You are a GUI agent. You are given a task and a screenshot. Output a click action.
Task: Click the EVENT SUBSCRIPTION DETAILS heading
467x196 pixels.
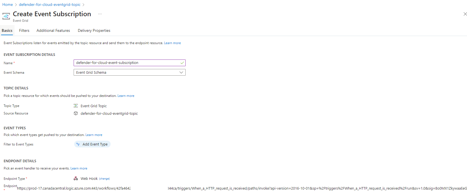click(x=29, y=55)
